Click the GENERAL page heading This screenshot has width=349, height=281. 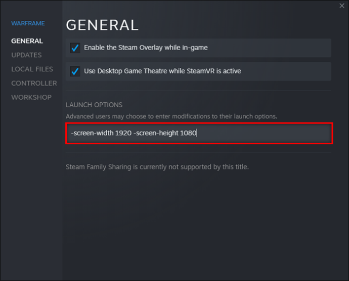click(x=102, y=25)
